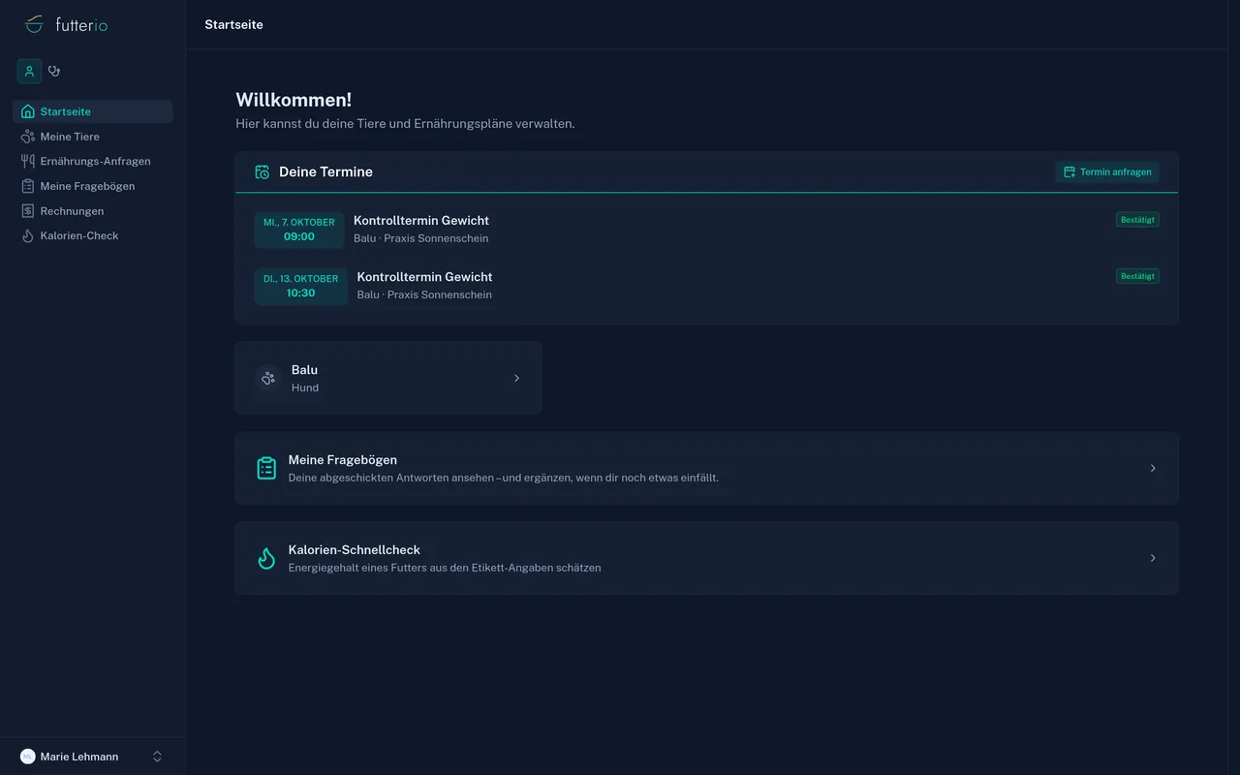The image size is (1240, 775).
Task: Click the paw icon next to Meine Tiere
Action: 28,137
